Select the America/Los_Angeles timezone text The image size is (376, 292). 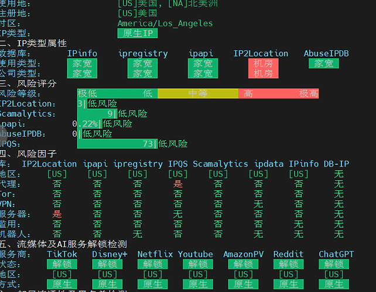tap(165, 23)
